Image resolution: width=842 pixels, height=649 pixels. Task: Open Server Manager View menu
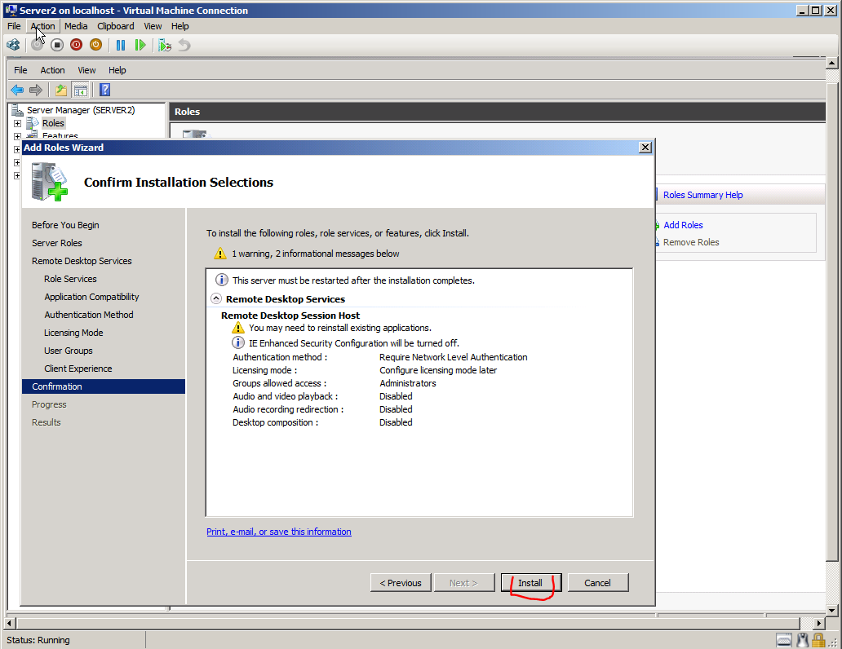click(86, 70)
